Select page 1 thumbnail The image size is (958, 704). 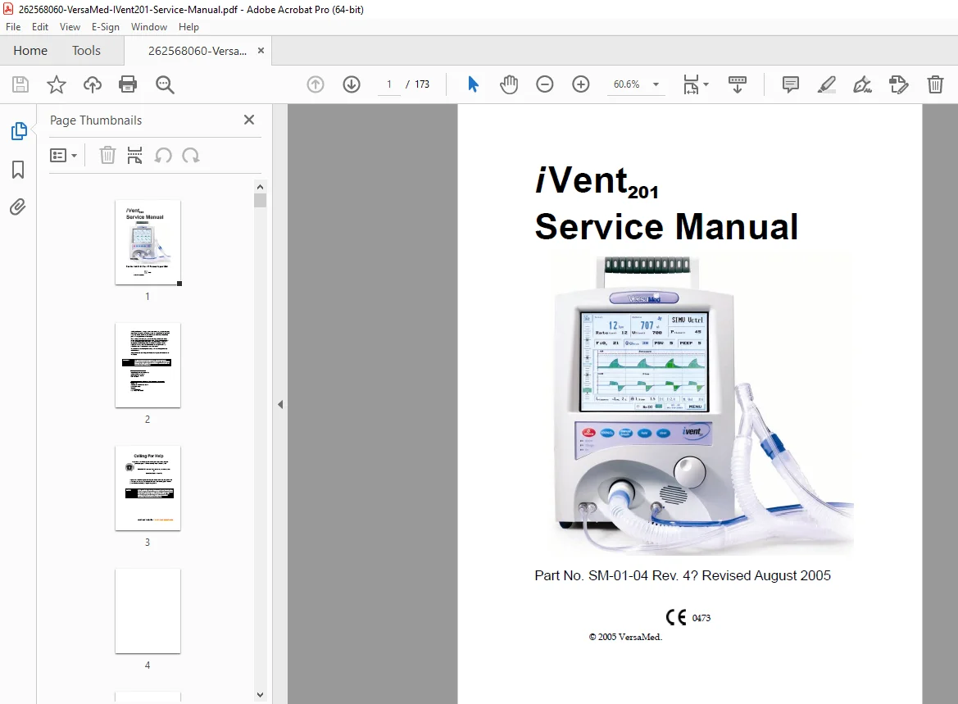[x=148, y=242]
